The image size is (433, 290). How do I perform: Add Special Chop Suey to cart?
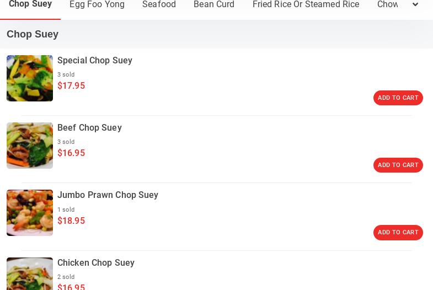pos(398,98)
